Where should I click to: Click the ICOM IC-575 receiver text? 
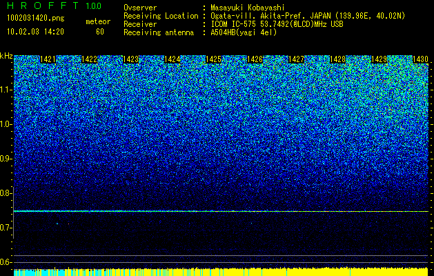click(x=277, y=24)
